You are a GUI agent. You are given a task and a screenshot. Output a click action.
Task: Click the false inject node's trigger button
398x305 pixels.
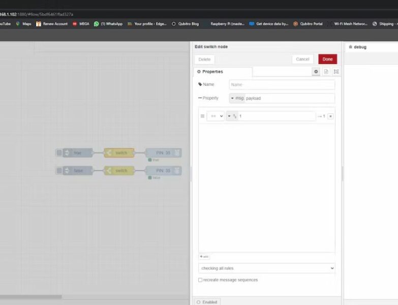[x=59, y=171]
